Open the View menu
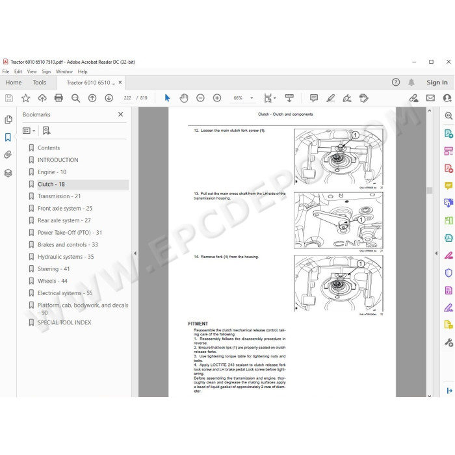Viewport: 455px width, 455px height. click(x=32, y=71)
